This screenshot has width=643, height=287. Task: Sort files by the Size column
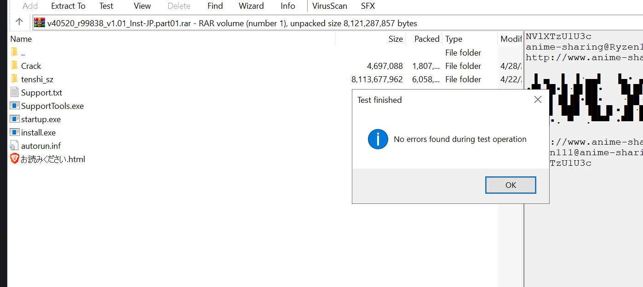click(x=395, y=39)
